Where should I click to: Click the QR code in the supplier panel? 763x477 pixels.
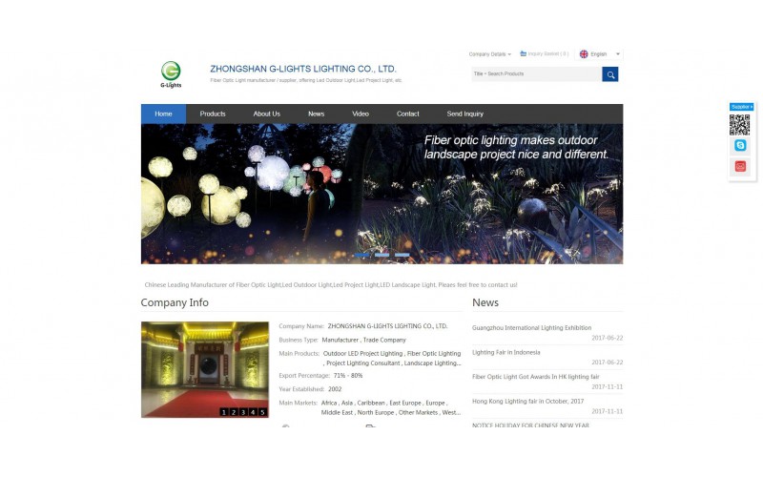(740, 124)
